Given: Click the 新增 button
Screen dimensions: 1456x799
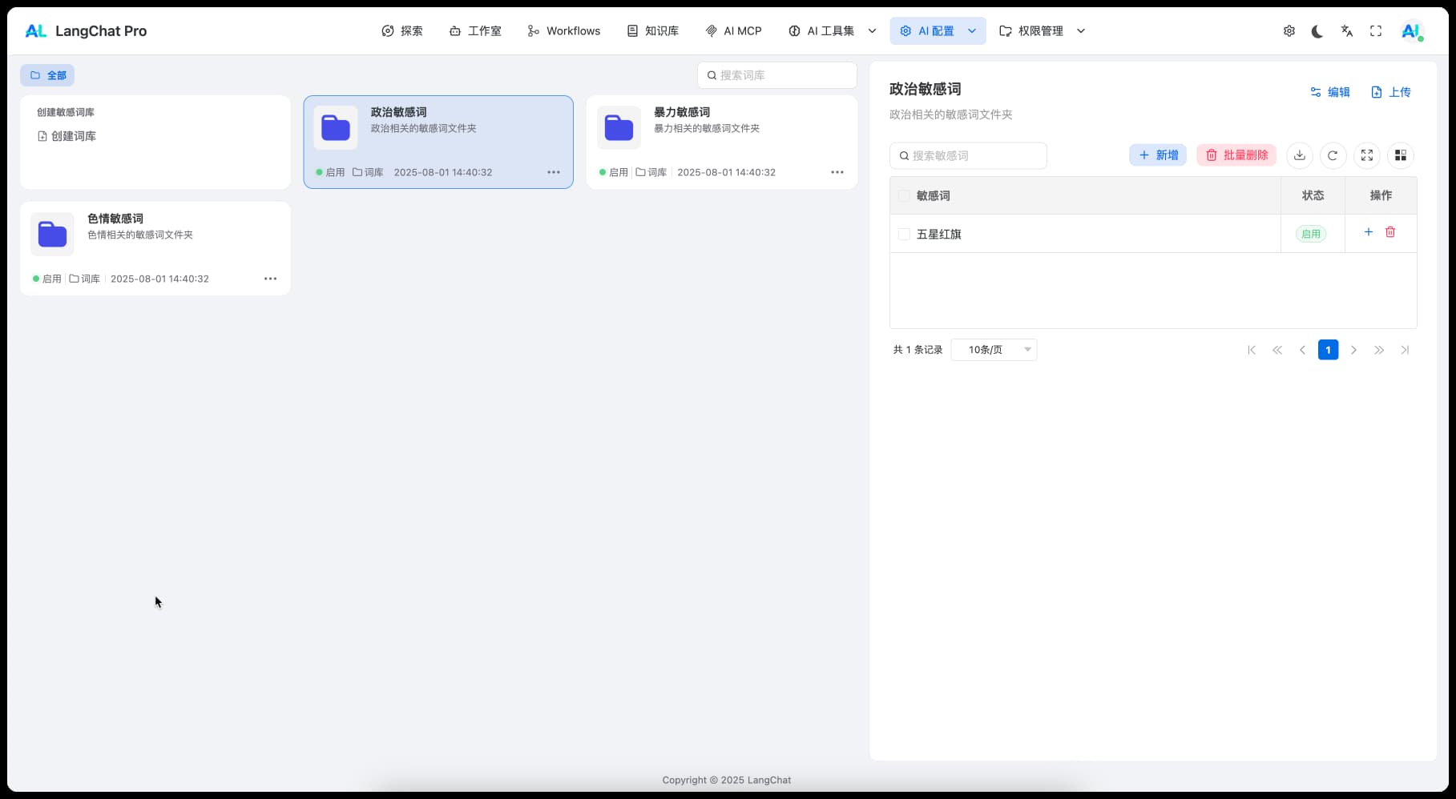Looking at the screenshot, I should point(1158,155).
